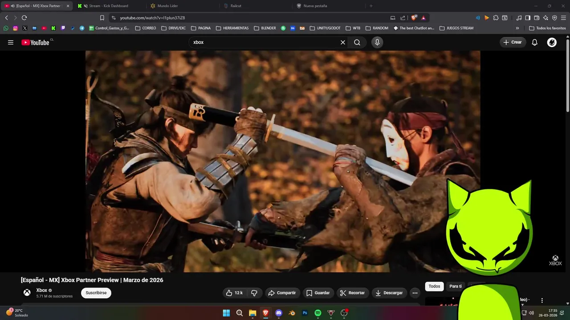Open the Xbox channel avatar
Viewport: 570px width, 320px height.
click(27, 292)
